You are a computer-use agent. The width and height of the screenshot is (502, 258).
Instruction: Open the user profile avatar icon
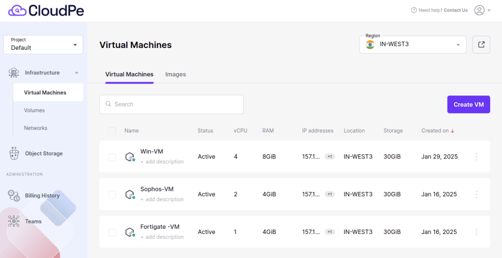(x=479, y=10)
